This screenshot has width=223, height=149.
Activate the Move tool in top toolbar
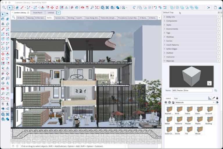coord(52,8)
